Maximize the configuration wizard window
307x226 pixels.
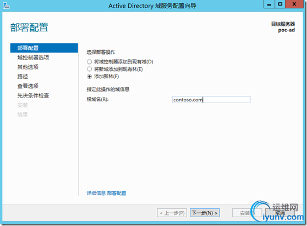[280, 4]
